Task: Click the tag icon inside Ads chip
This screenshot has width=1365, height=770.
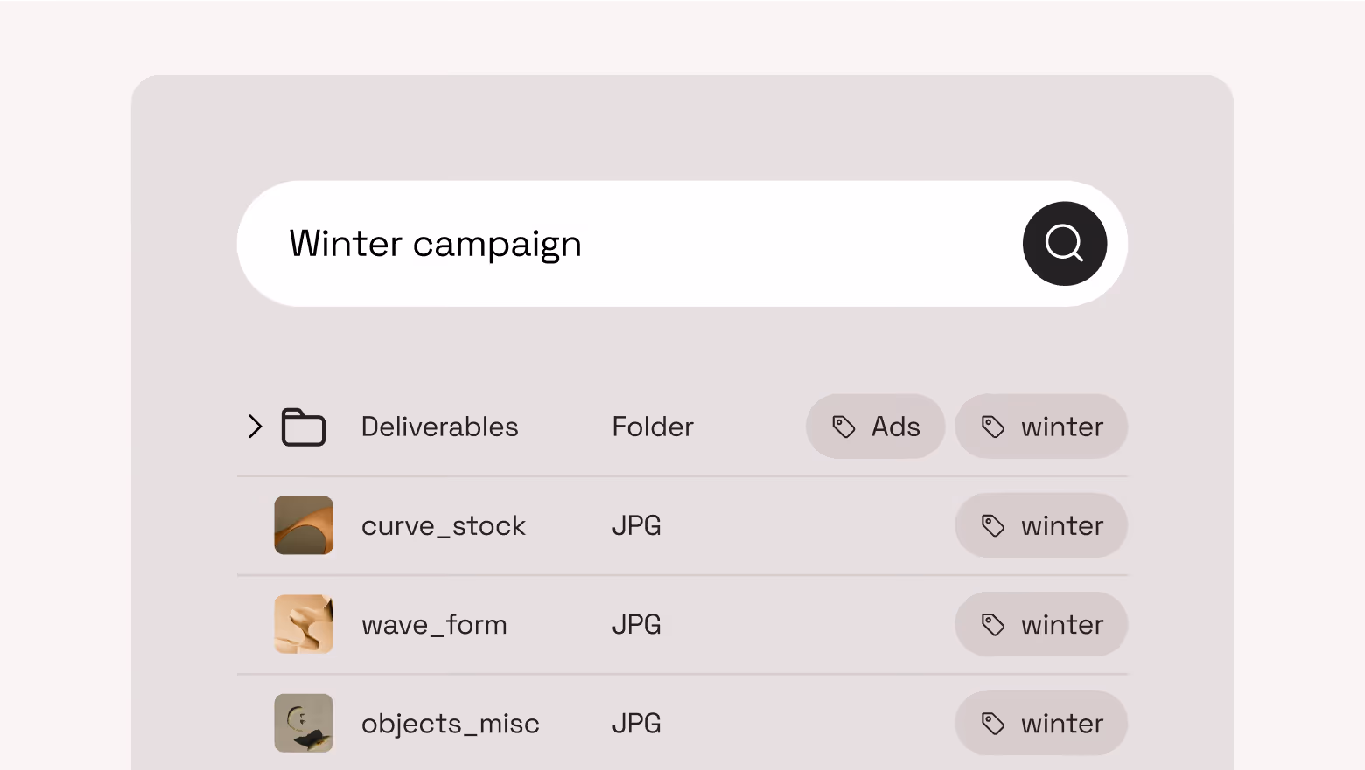Action: (843, 427)
